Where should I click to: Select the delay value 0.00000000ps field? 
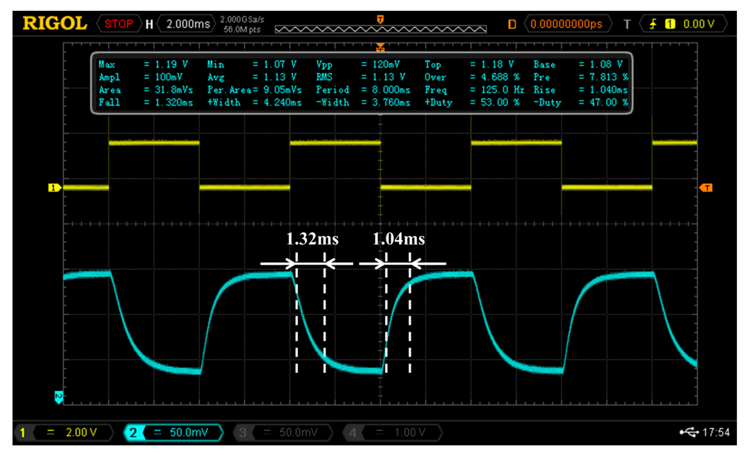[566, 24]
